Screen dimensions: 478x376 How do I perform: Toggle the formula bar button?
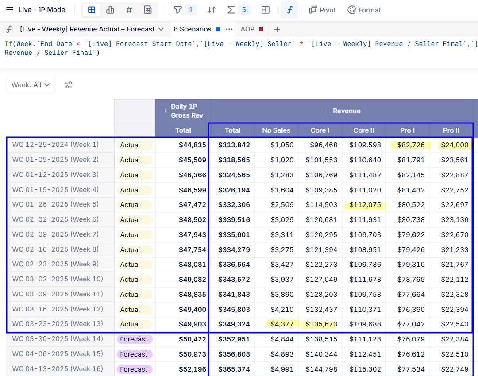[x=289, y=10]
